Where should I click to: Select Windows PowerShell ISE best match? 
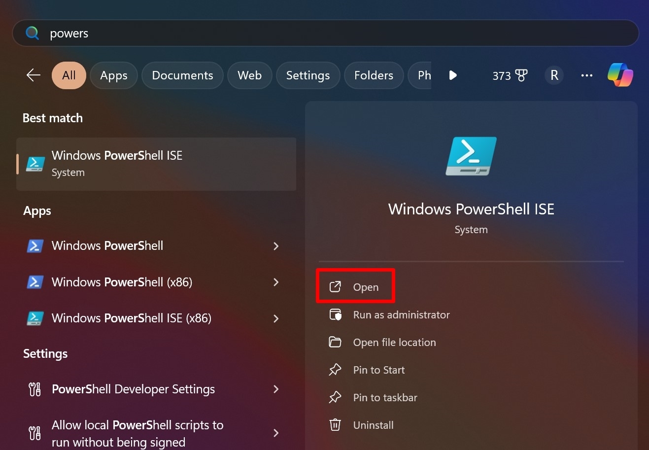(x=156, y=164)
